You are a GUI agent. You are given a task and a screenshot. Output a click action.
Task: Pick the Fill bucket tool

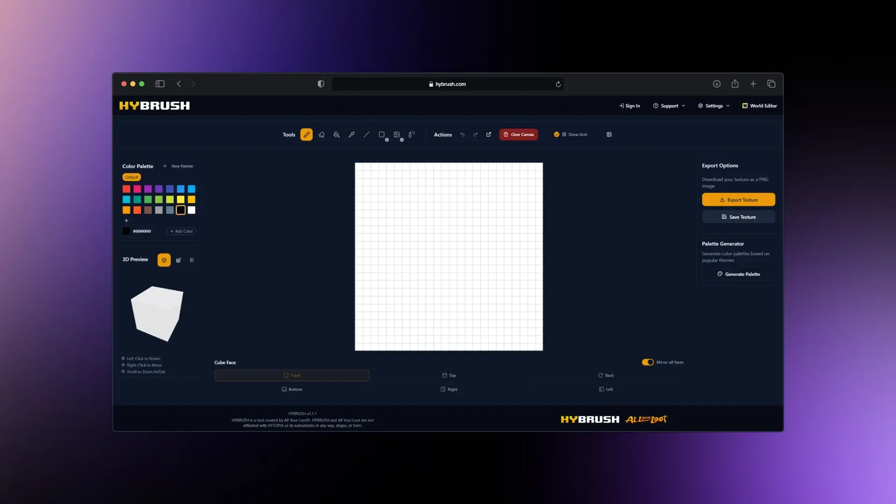[x=336, y=134]
